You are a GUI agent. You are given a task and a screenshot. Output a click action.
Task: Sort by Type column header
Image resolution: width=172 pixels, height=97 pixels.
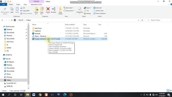pyautogui.click(x=90, y=25)
